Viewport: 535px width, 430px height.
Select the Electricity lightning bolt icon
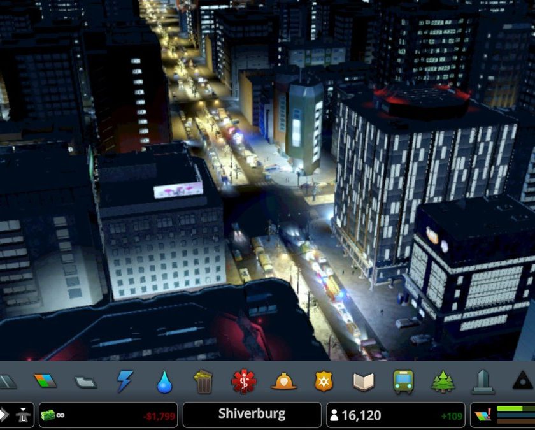click(x=125, y=381)
